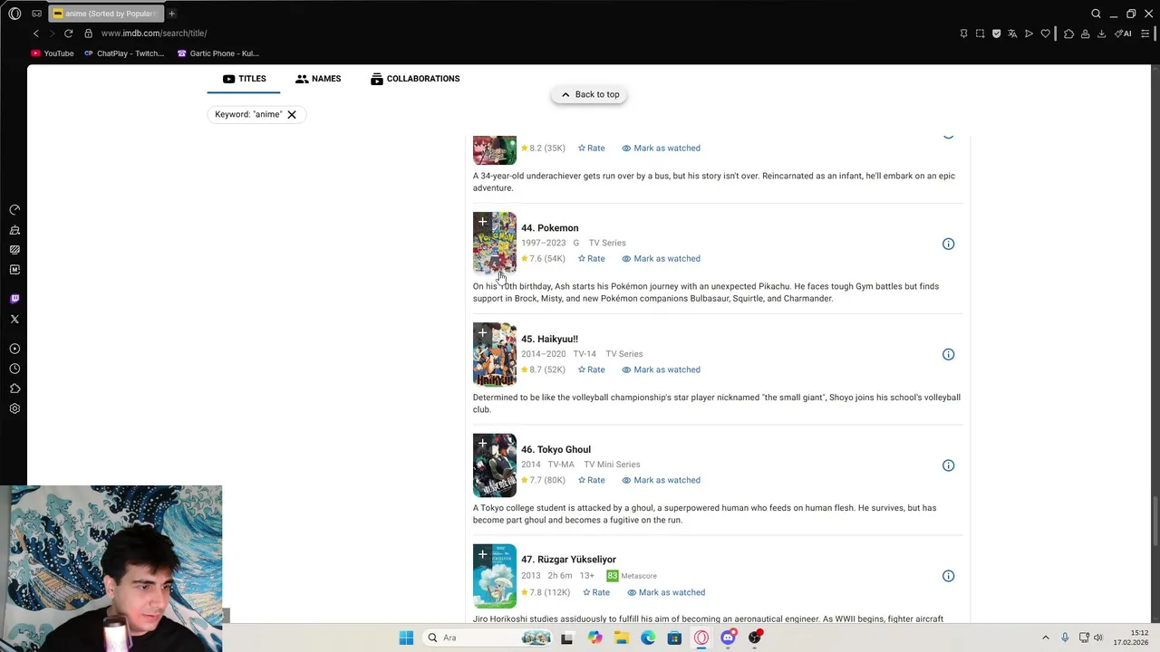Open the ad blocker shield icon
Screen dimensions: 1160x652
(996, 34)
